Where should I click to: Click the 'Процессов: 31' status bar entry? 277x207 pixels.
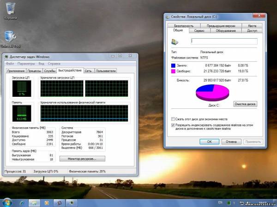coord(15,172)
